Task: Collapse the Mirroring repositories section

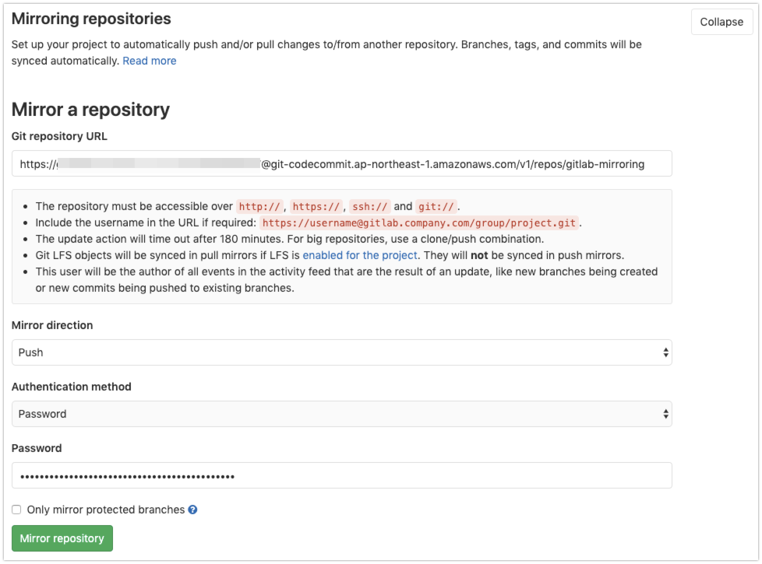Action: click(x=721, y=22)
